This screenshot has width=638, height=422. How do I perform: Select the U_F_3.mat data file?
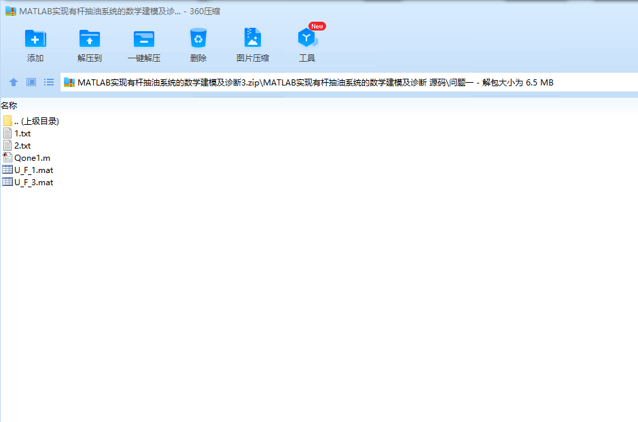point(28,182)
